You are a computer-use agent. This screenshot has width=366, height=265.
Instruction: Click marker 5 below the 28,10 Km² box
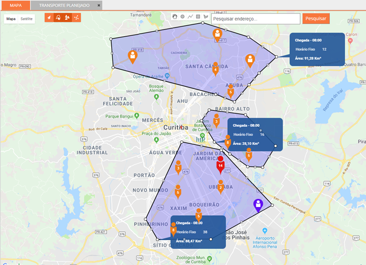click(249, 155)
